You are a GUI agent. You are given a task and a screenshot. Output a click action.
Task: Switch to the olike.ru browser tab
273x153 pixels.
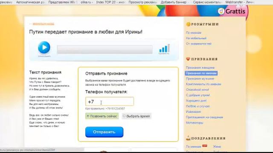point(87,2)
